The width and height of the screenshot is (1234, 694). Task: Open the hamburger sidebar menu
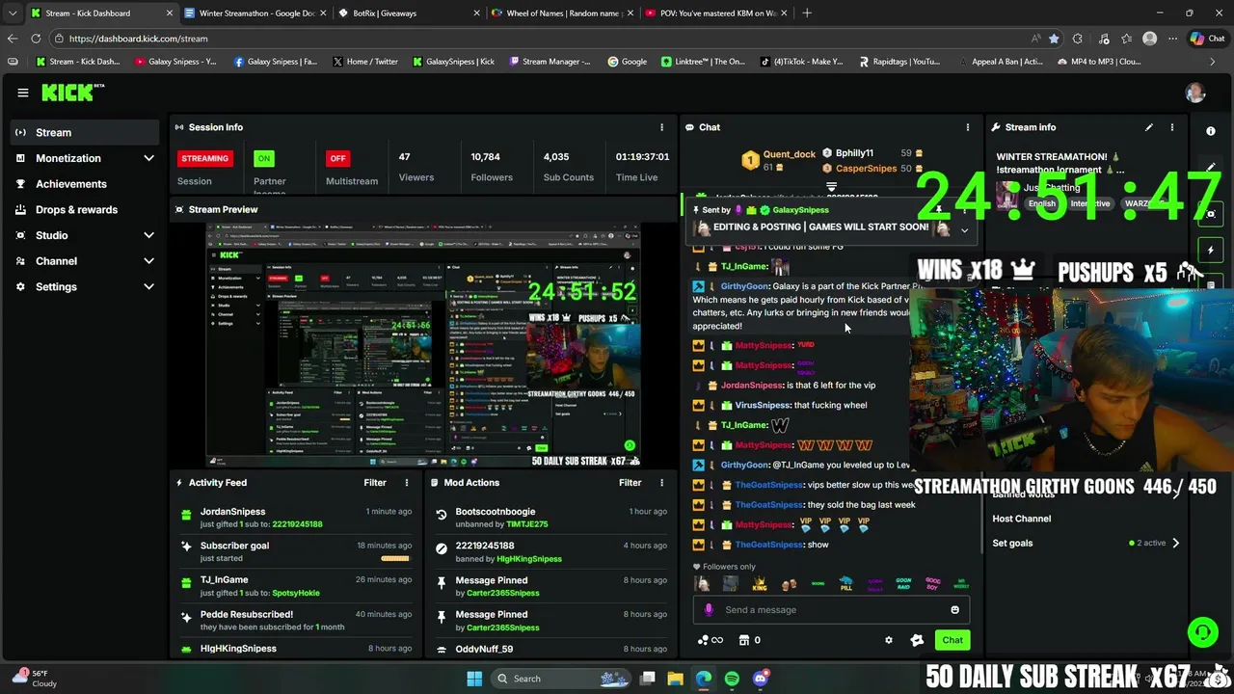(22, 93)
